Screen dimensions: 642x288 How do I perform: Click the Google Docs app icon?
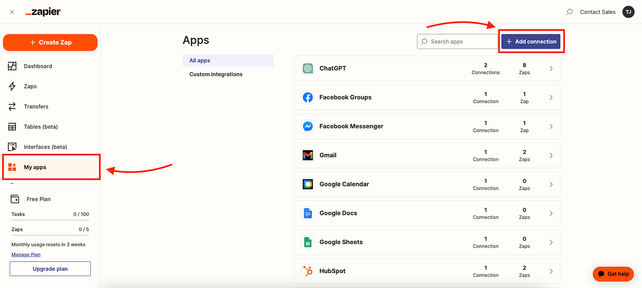click(x=308, y=213)
